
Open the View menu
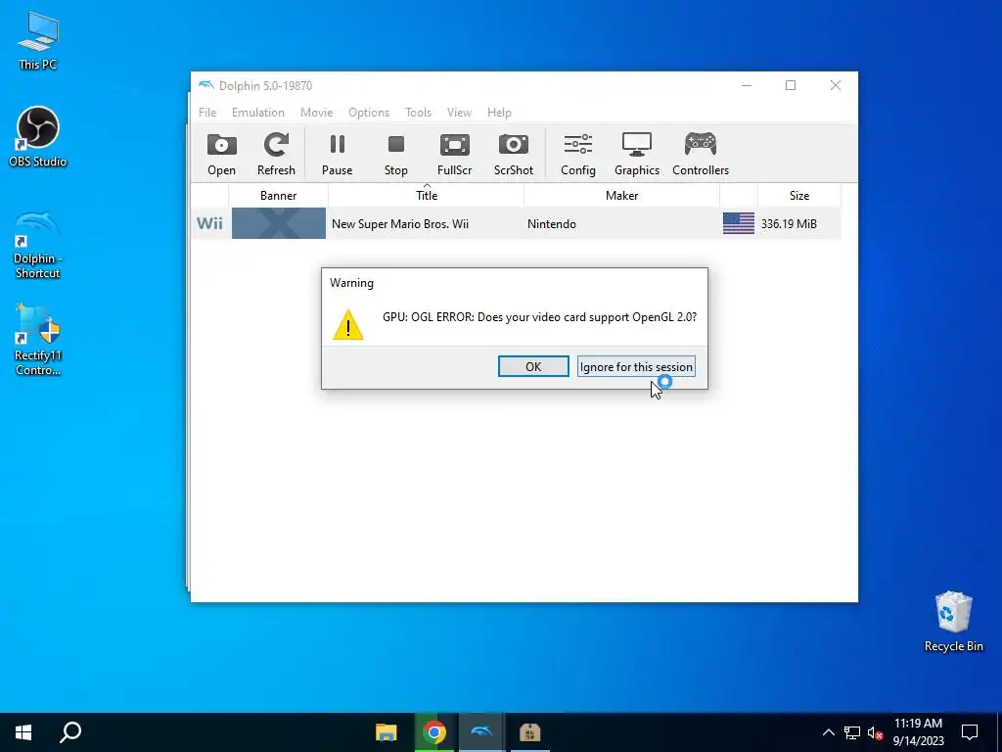(459, 113)
